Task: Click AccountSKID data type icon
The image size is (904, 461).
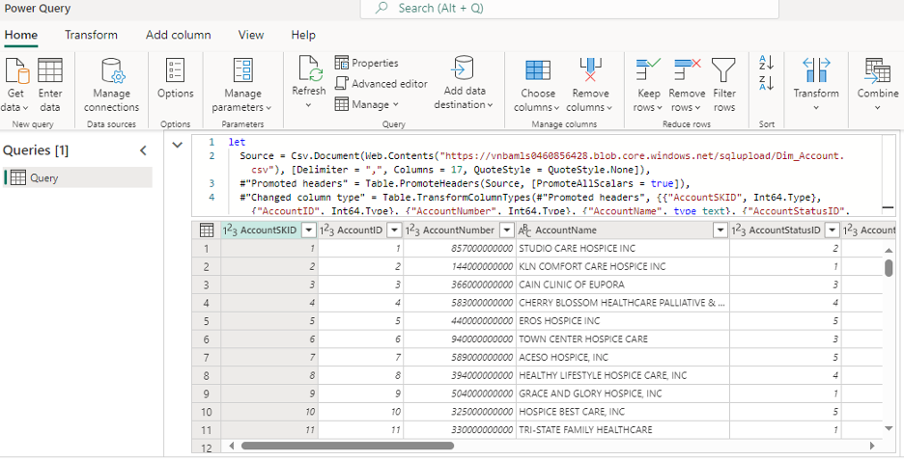Action: [230, 230]
